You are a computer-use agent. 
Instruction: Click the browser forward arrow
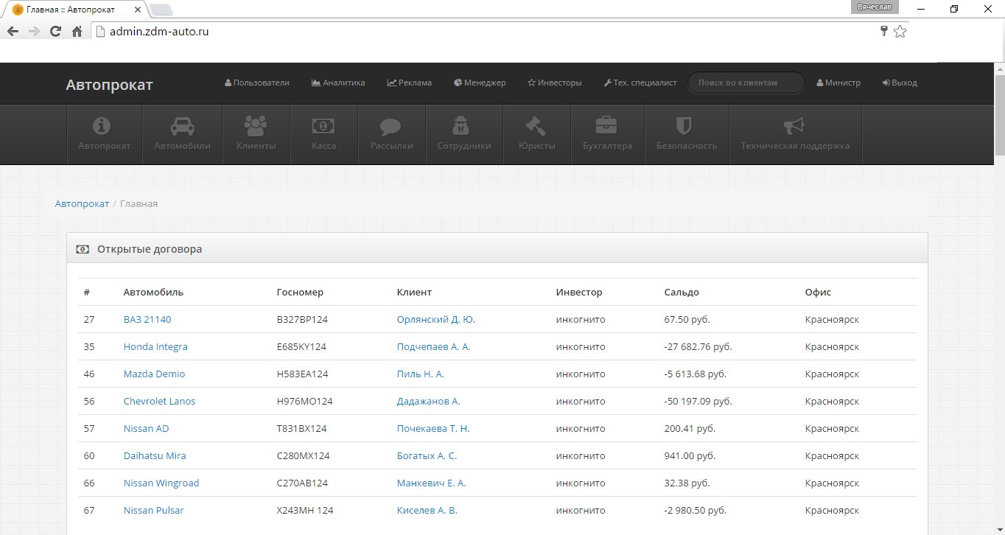(x=34, y=32)
